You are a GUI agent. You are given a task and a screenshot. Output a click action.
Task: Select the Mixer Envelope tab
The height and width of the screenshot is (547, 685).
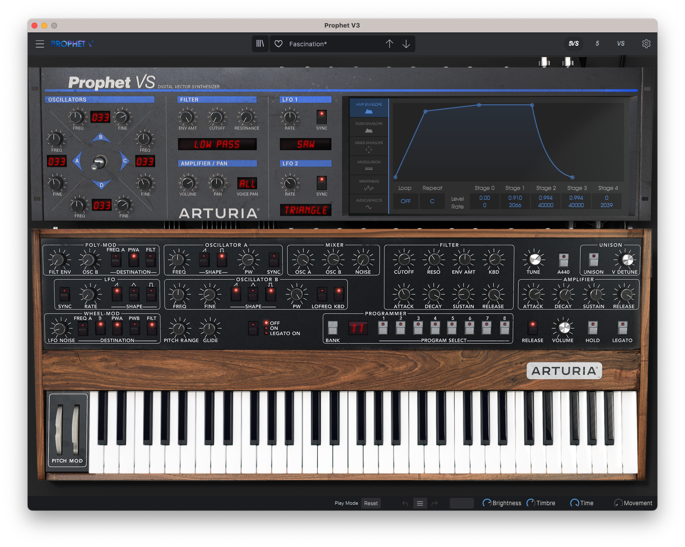coord(369,146)
